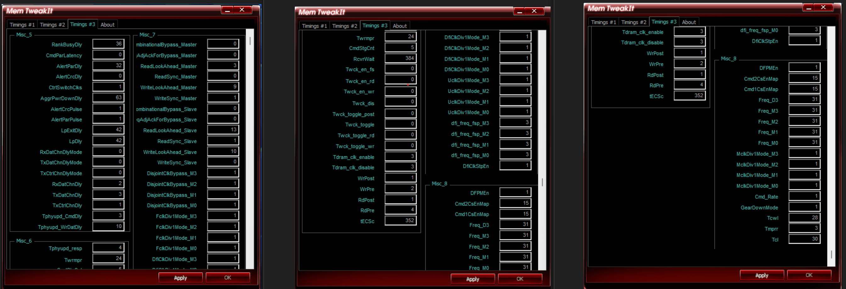Focus Cmd2CsEnMap field in right Mem TweakIt window
Viewport: 846px width, 289px height.
click(x=804, y=78)
